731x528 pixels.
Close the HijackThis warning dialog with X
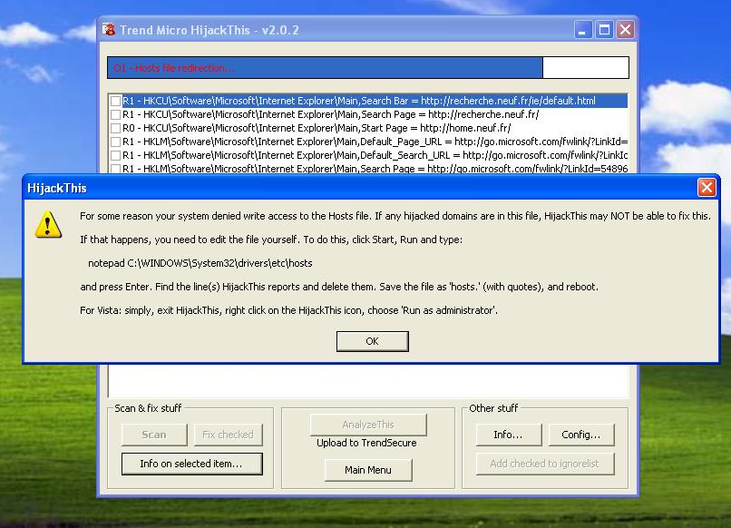pos(707,188)
